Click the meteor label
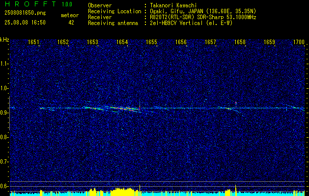The width and height of the screenshot is (309, 196). click(70, 15)
